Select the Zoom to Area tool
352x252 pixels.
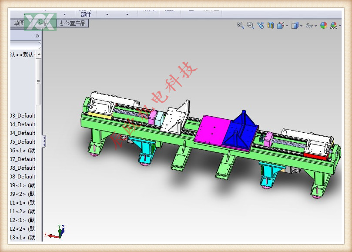click(251, 25)
